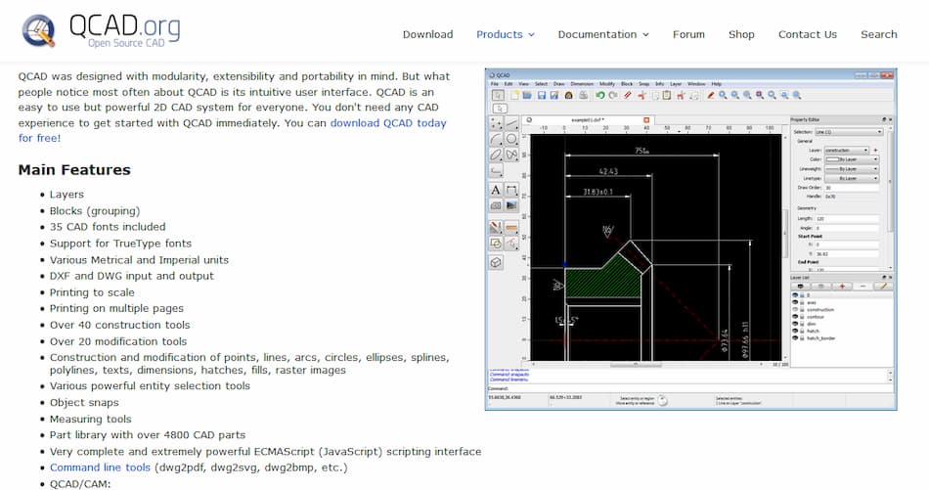Click the green Undo arrow in the QCAD toolbar

[x=600, y=95]
